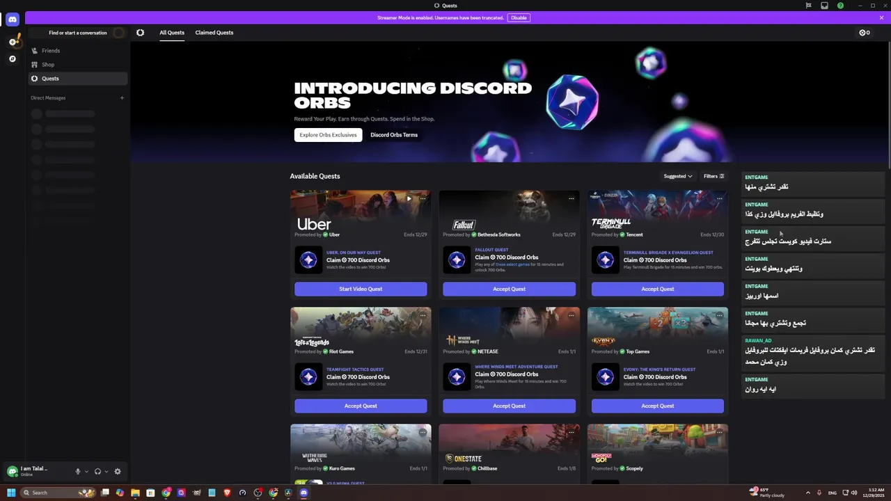
Task: Accept the Evony King's Return quest
Action: click(x=658, y=406)
